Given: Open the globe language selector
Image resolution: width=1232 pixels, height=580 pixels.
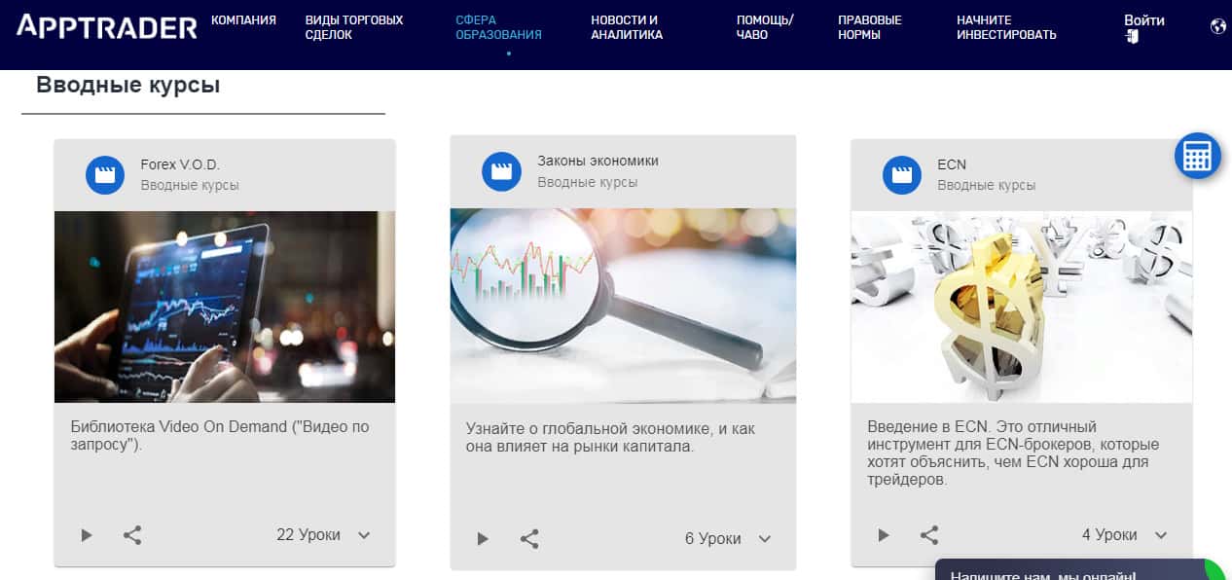Looking at the screenshot, I should click(1217, 27).
